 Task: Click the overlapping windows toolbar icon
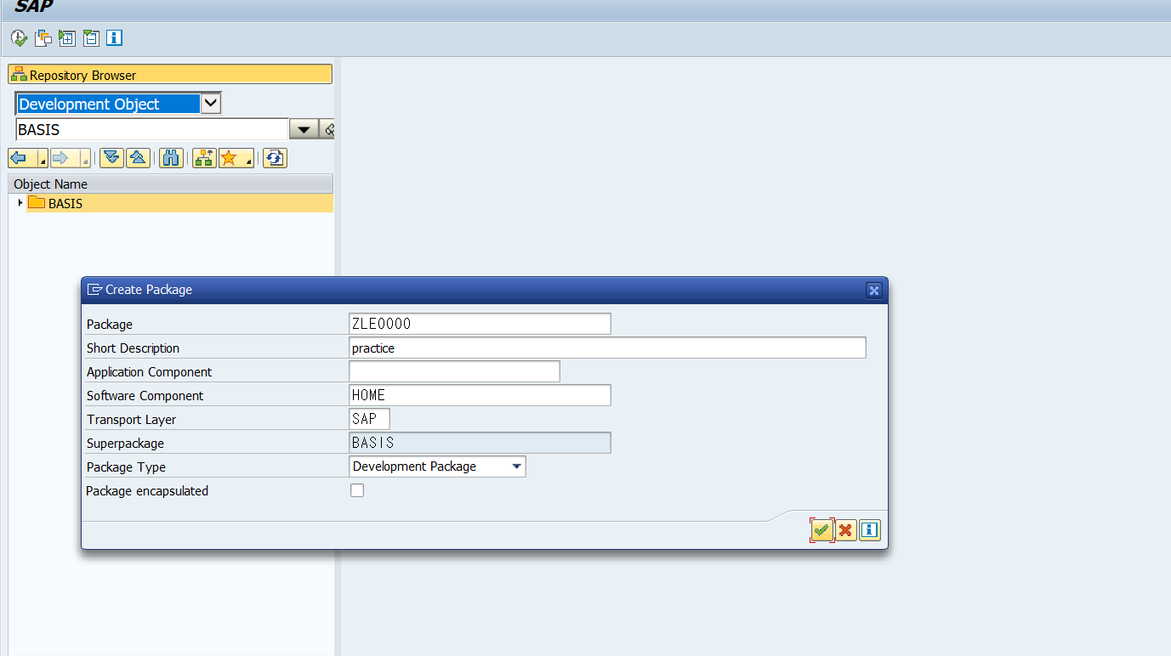pyautogui.click(x=43, y=38)
